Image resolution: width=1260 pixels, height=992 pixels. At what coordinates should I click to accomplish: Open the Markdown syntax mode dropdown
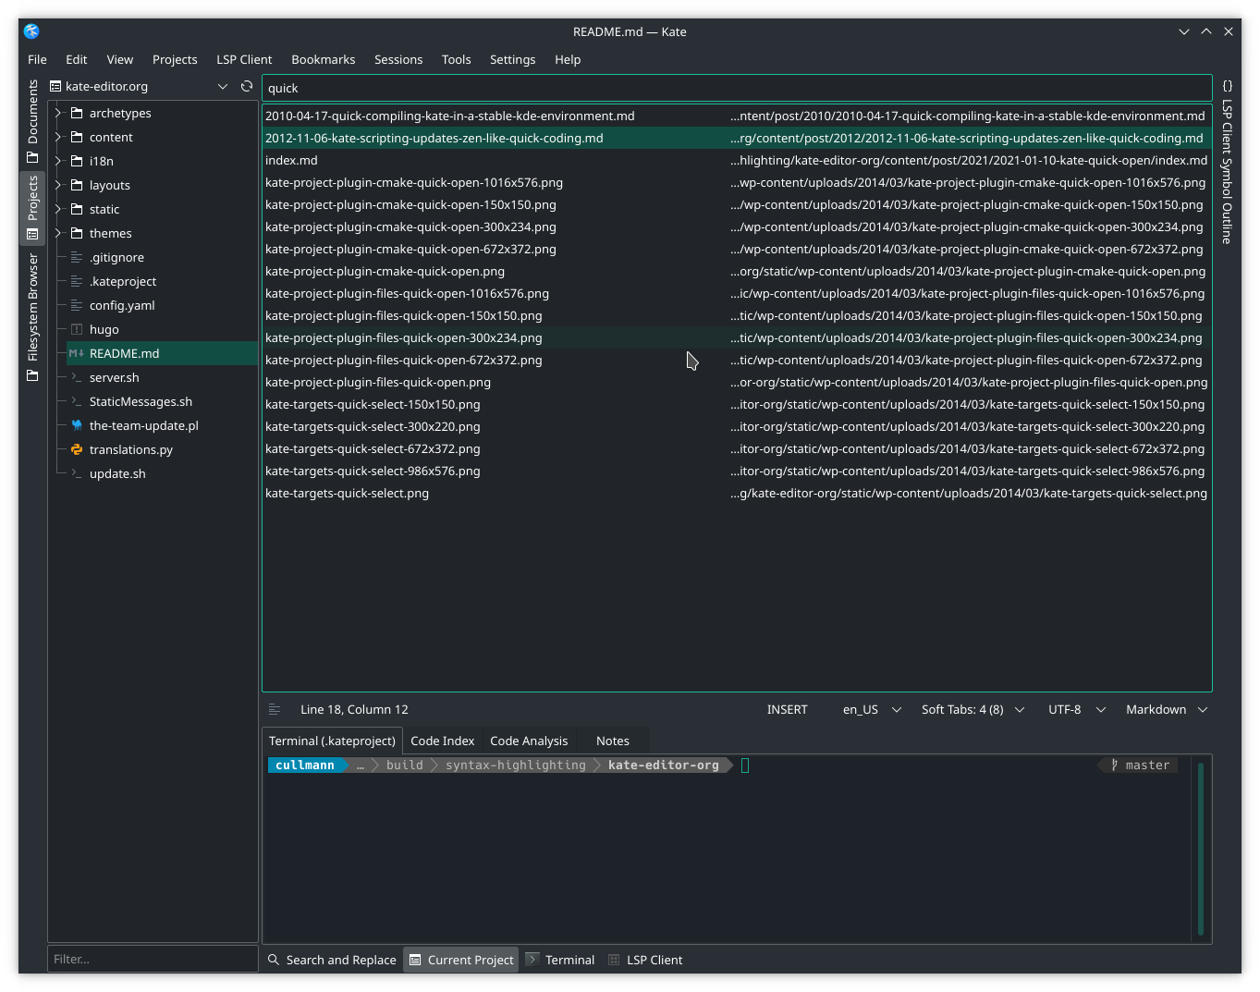coord(1166,709)
